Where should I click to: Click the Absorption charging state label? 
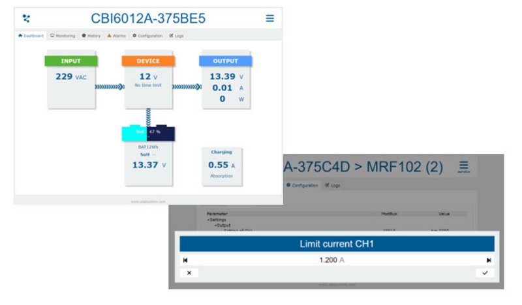221,176
